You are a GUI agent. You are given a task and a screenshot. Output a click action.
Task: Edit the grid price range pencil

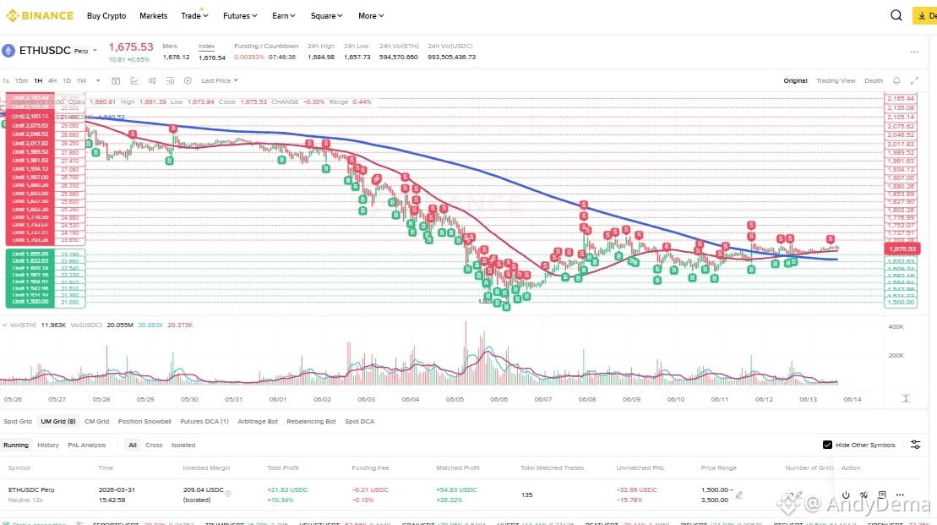point(739,495)
